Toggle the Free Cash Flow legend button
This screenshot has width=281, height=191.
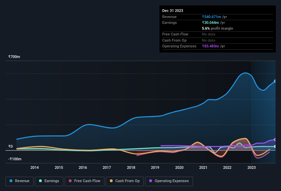coord(85,181)
